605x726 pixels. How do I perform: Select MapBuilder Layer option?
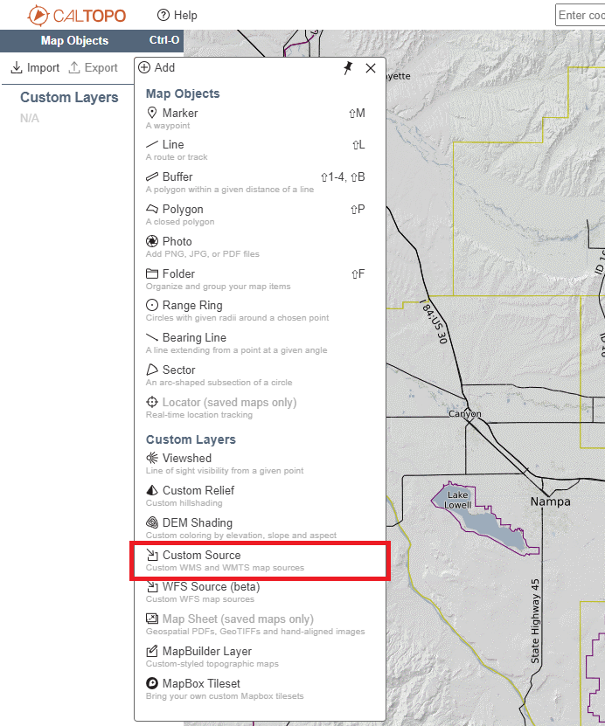255,658
